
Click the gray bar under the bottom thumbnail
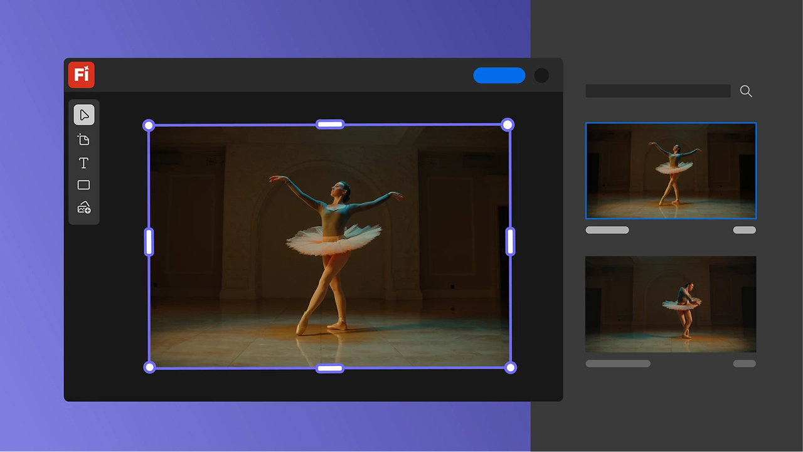pos(618,363)
